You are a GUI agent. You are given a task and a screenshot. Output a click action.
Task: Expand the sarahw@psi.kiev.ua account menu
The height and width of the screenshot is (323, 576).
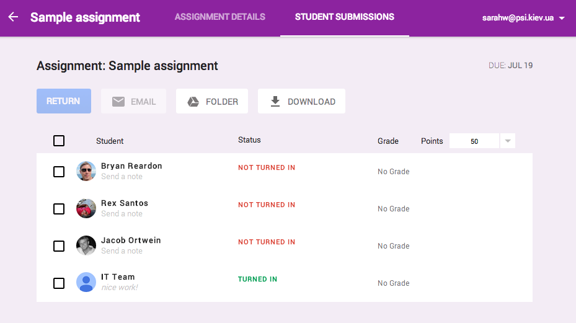[561, 19]
